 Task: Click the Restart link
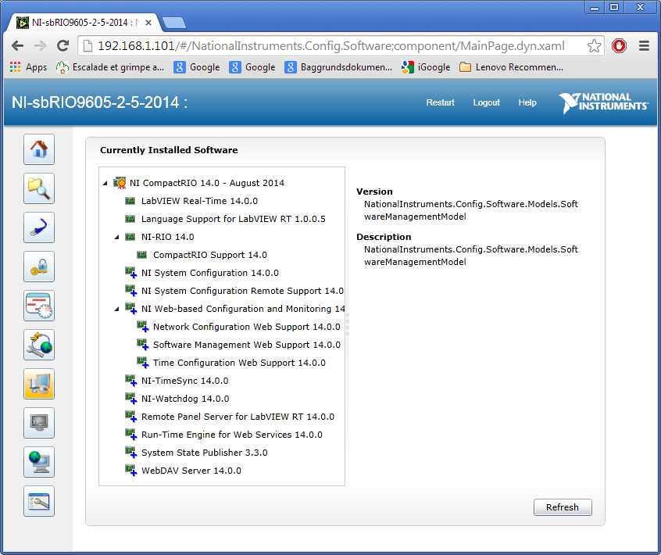(x=440, y=102)
